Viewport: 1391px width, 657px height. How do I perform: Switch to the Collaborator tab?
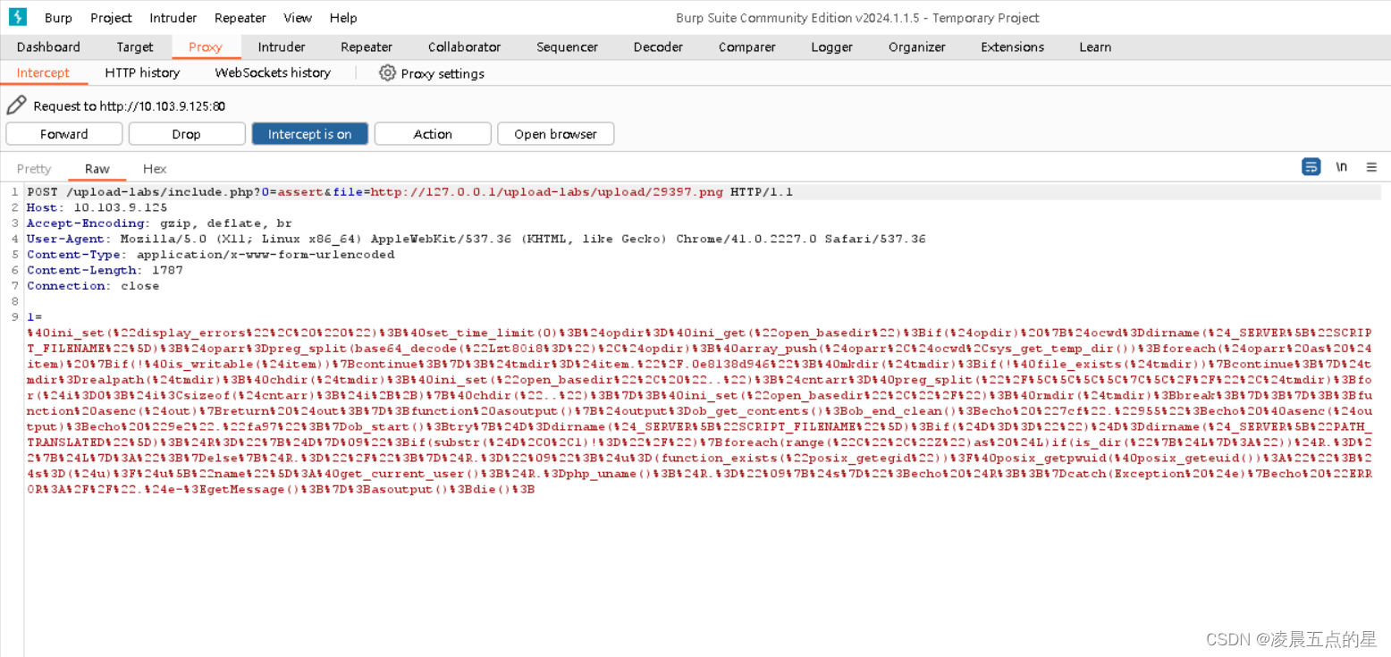[464, 47]
